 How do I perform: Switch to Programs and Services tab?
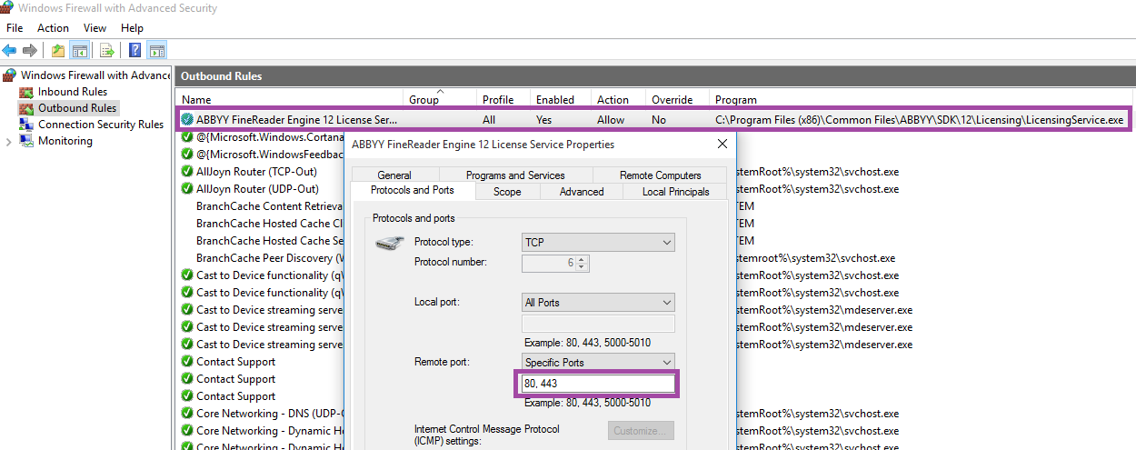[515, 175]
